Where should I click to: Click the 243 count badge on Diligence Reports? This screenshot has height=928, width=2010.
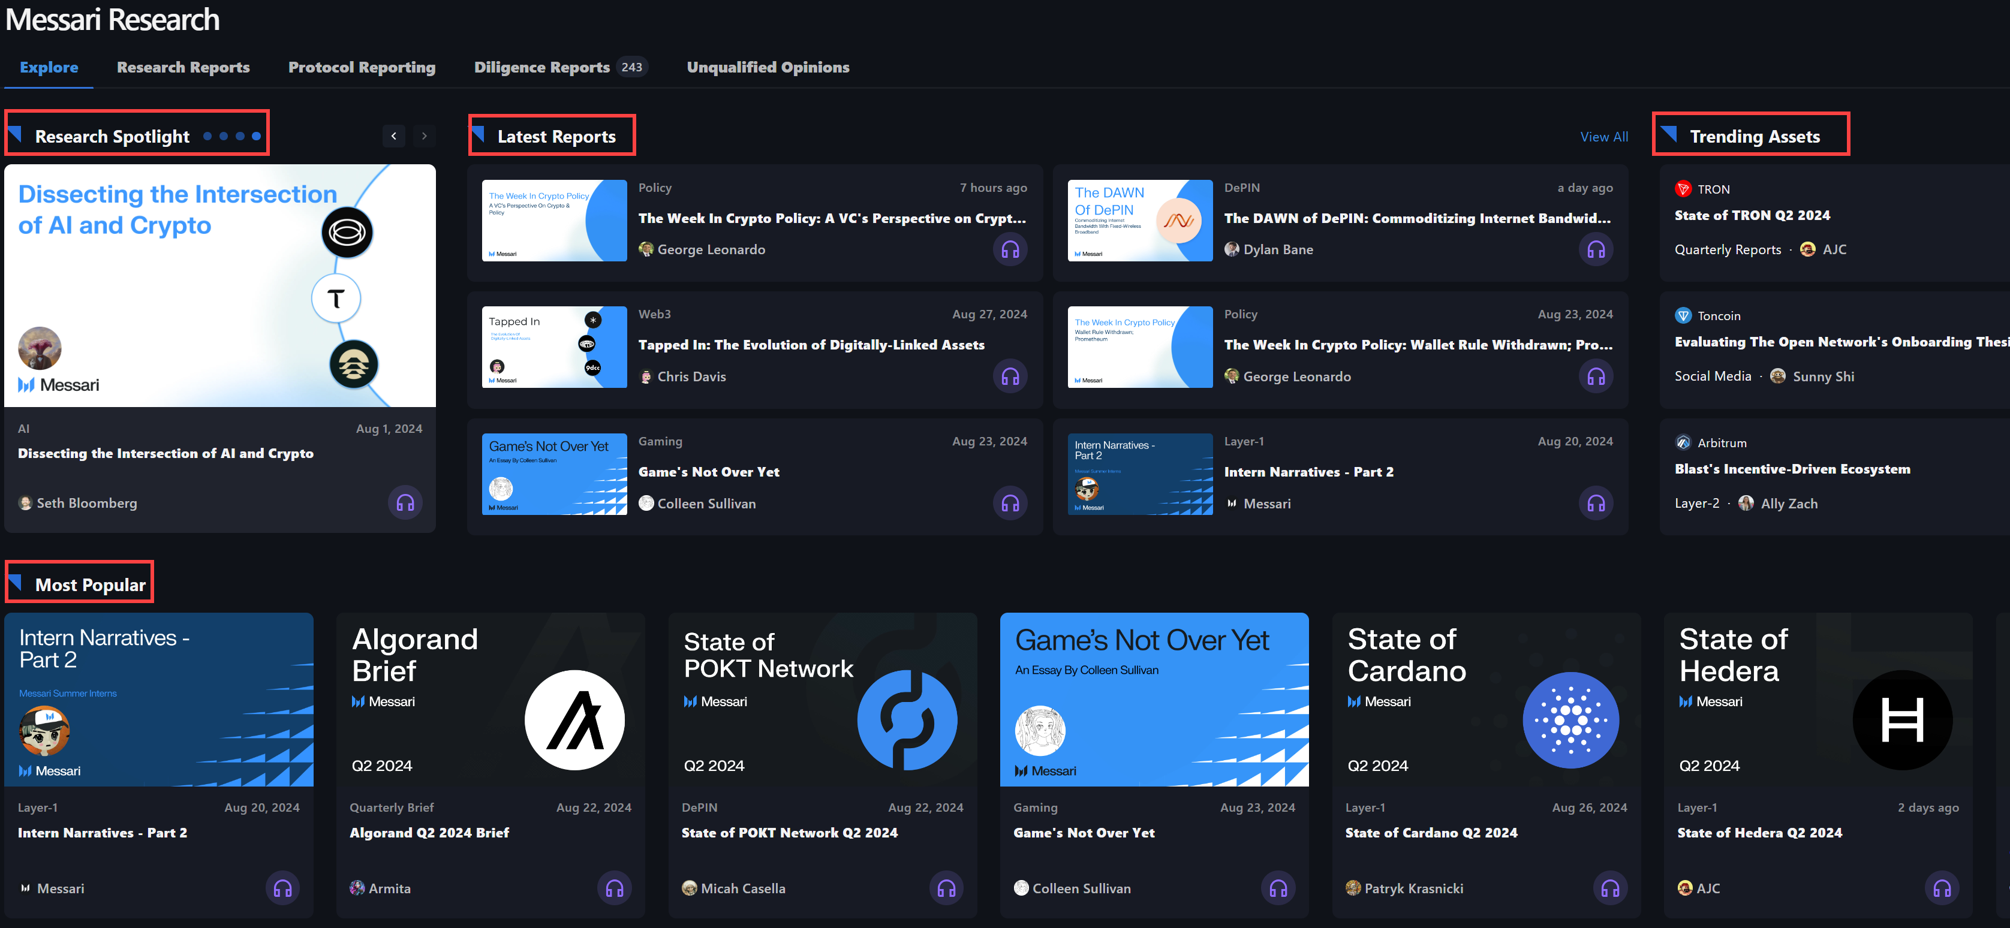[631, 67]
